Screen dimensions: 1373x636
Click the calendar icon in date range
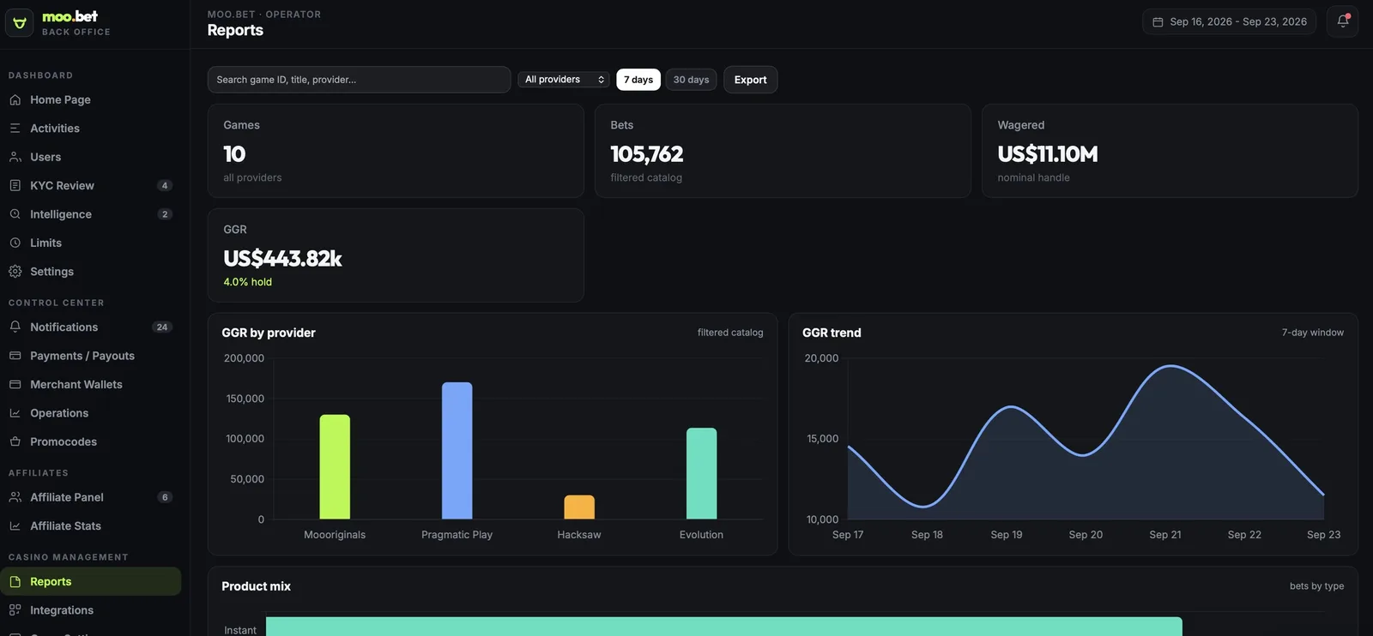coord(1158,22)
